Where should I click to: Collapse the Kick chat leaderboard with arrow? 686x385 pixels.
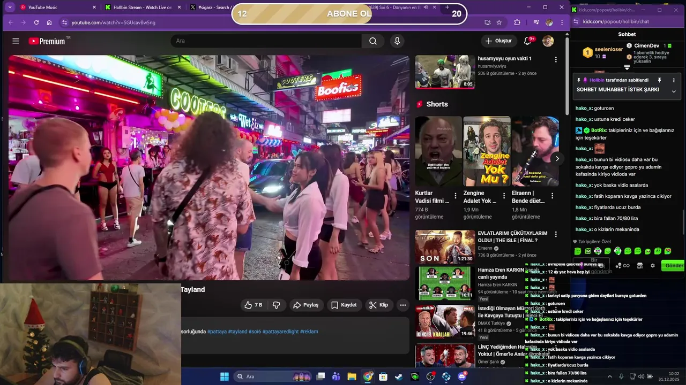pyautogui.click(x=627, y=67)
